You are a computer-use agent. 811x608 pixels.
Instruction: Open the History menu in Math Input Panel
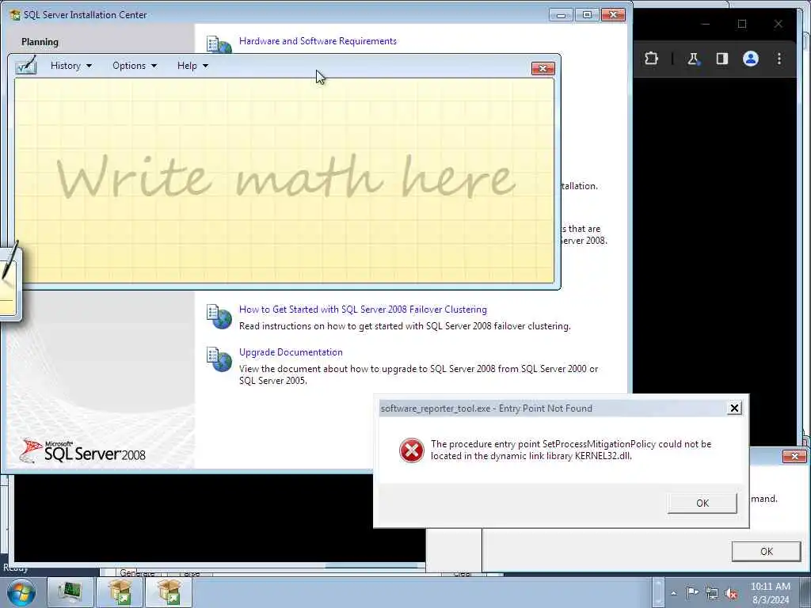pyautogui.click(x=70, y=66)
